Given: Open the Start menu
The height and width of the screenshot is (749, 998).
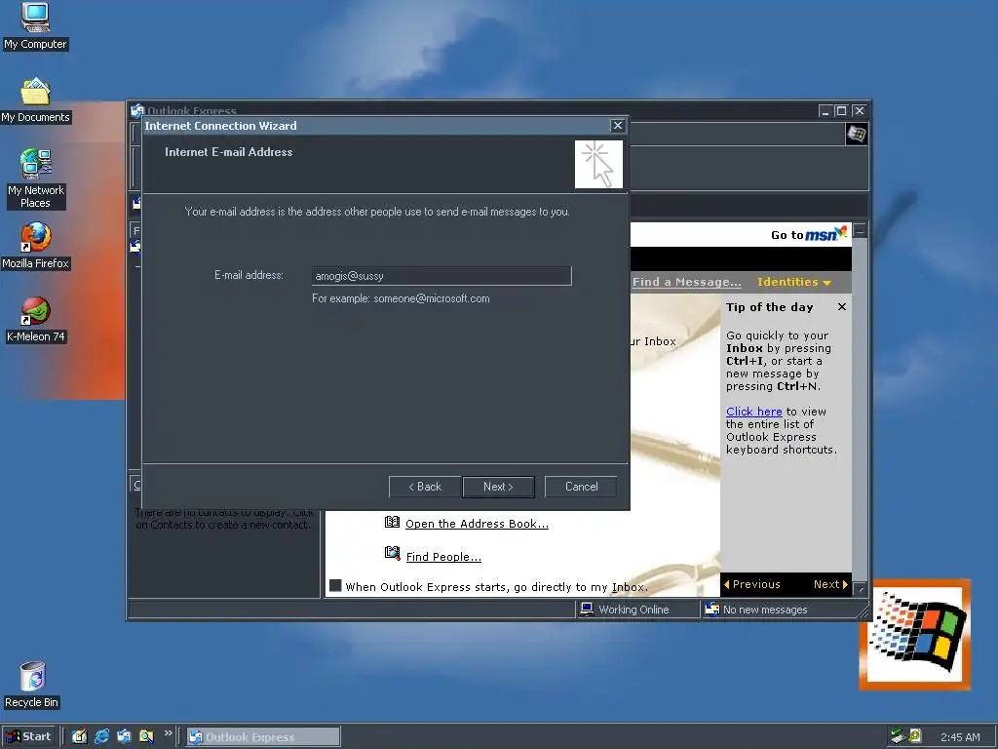Looking at the screenshot, I should pyautogui.click(x=28, y=736).
